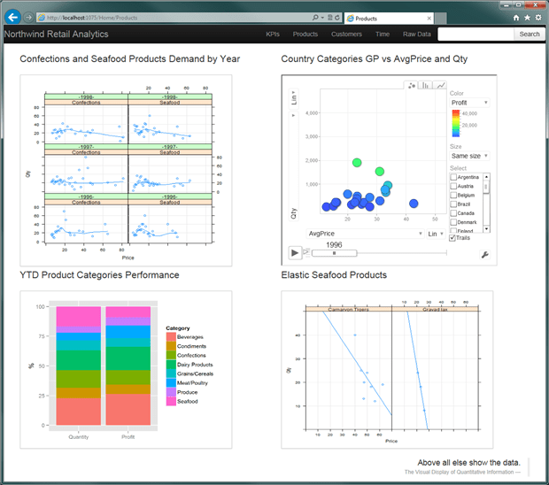549x485 pixels.
Task: Open the address bar search dropdown arrow
Action: [x=322, y=17]
